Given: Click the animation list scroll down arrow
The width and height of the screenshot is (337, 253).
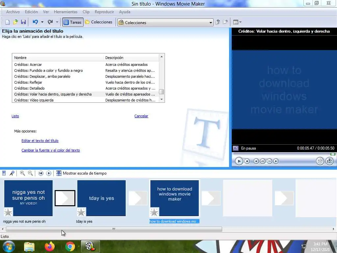Looking at the screenshot, I should pos(162,99).
